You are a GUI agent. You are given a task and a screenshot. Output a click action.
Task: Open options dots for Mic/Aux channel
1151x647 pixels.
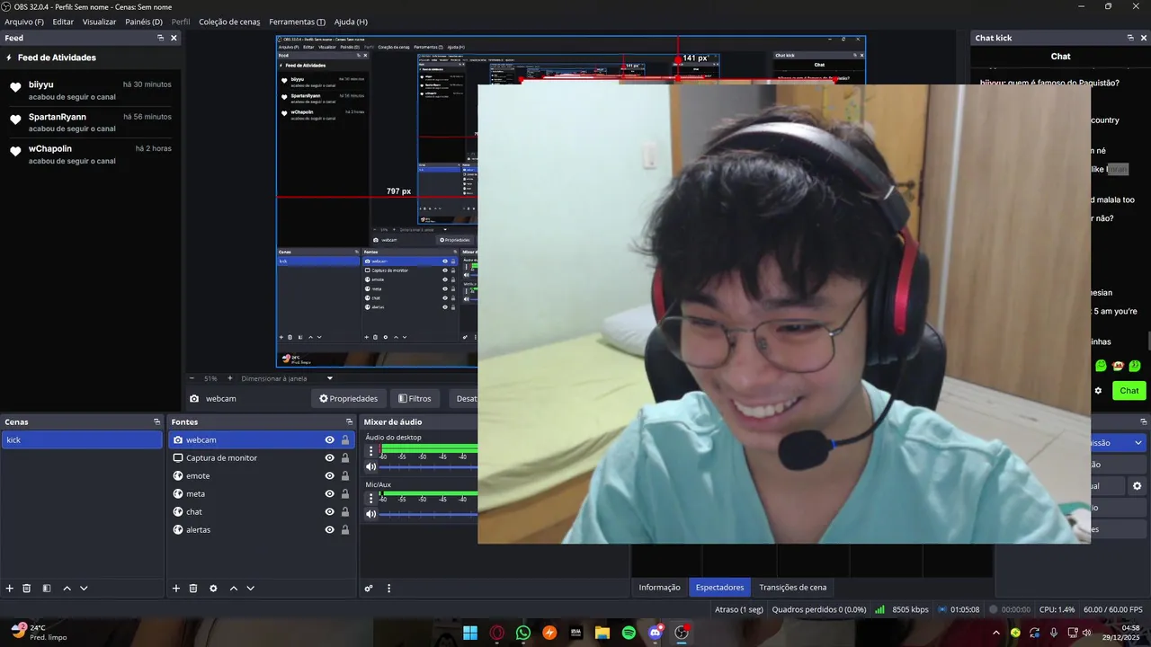point(370,498)
